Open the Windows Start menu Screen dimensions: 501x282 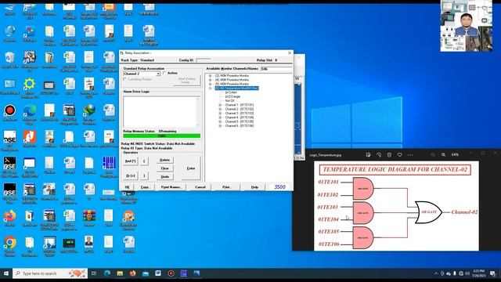[x=6, y=273]
